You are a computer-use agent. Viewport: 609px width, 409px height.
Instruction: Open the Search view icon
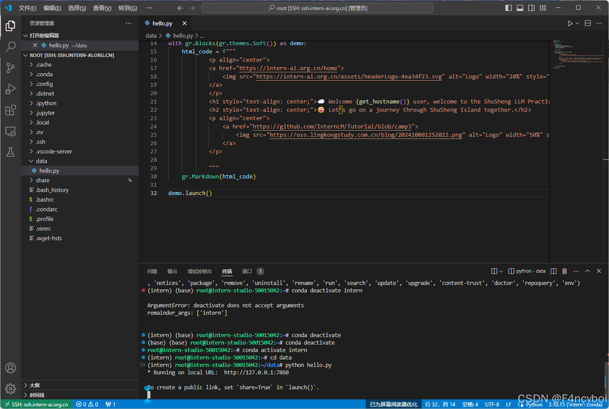pos(11,46)
